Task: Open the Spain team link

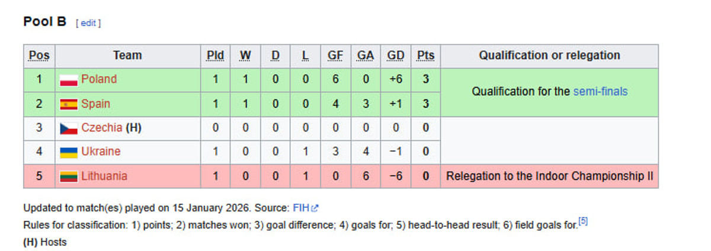Action: (x=95, y=104)
